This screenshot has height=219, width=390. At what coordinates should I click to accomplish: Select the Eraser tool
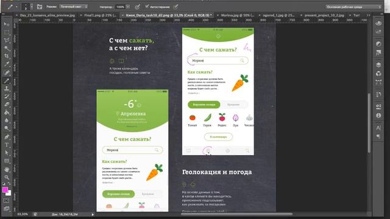click(x=7, y=104)
